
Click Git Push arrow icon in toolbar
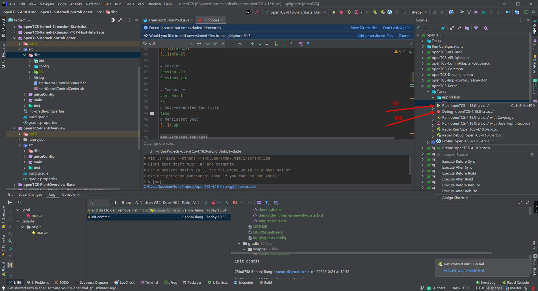click(x=476, y=12)
